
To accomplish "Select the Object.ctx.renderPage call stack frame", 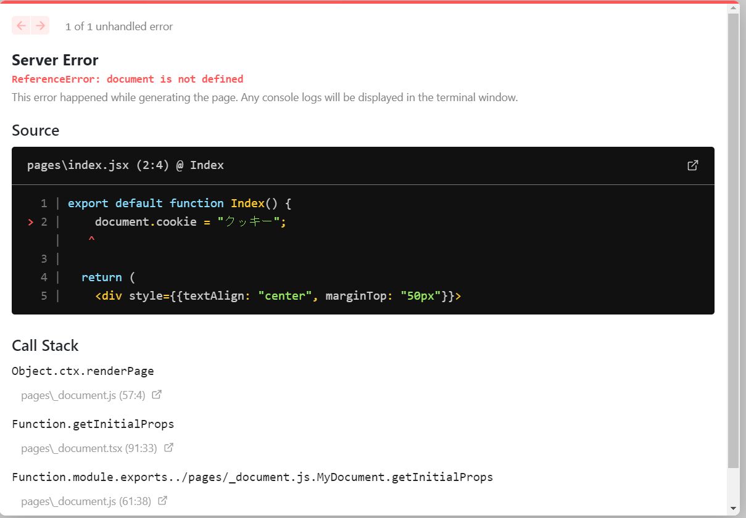I will click(83, 371).
